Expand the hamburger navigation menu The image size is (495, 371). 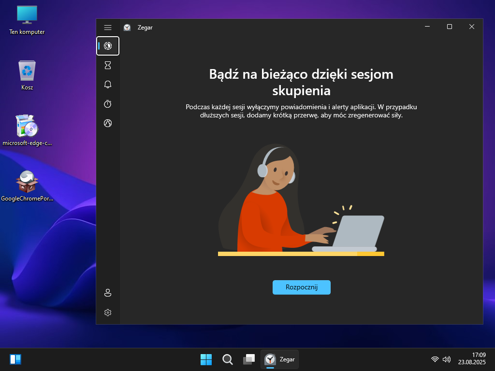point(108,28)
